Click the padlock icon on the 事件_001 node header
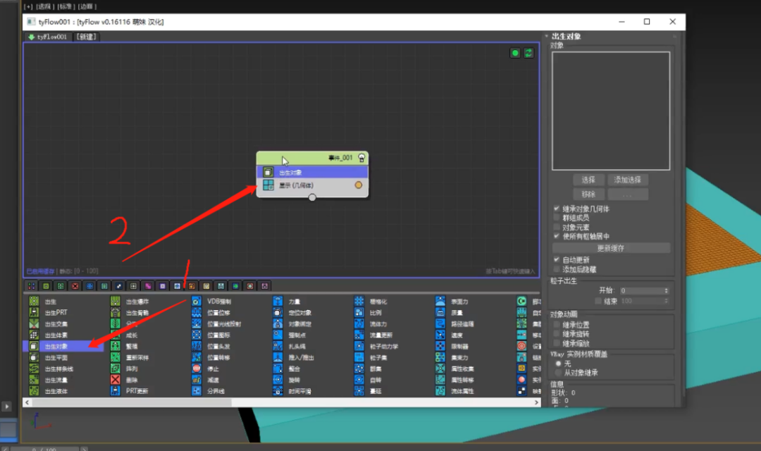Screen dimensions: 761x451 [361, 157]
